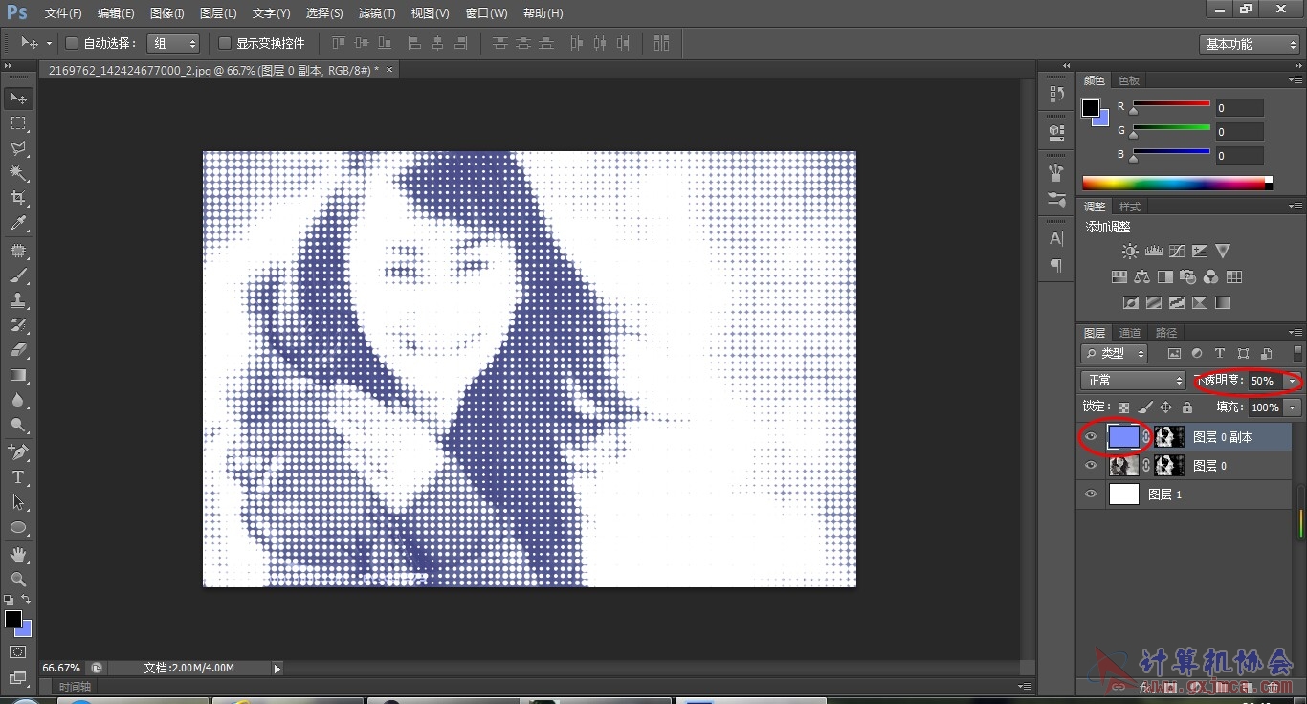Select the 图层 0 副本 blue layer thumbnail
This screenshot has height=704, width=1307.
pyautogui.click(x=1124, y=437)
